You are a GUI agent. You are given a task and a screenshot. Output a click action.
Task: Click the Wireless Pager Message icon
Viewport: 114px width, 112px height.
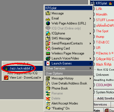pyautogui.click(x=48, y=53)
